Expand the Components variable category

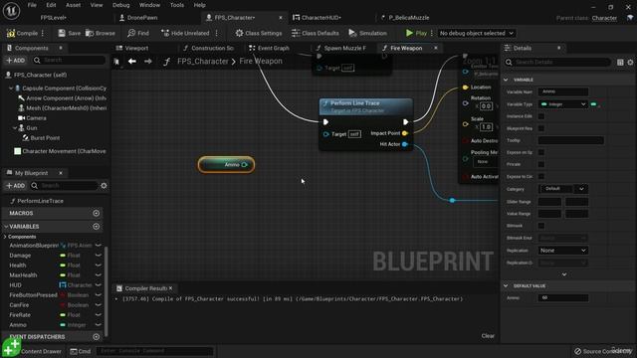[5, 237]
